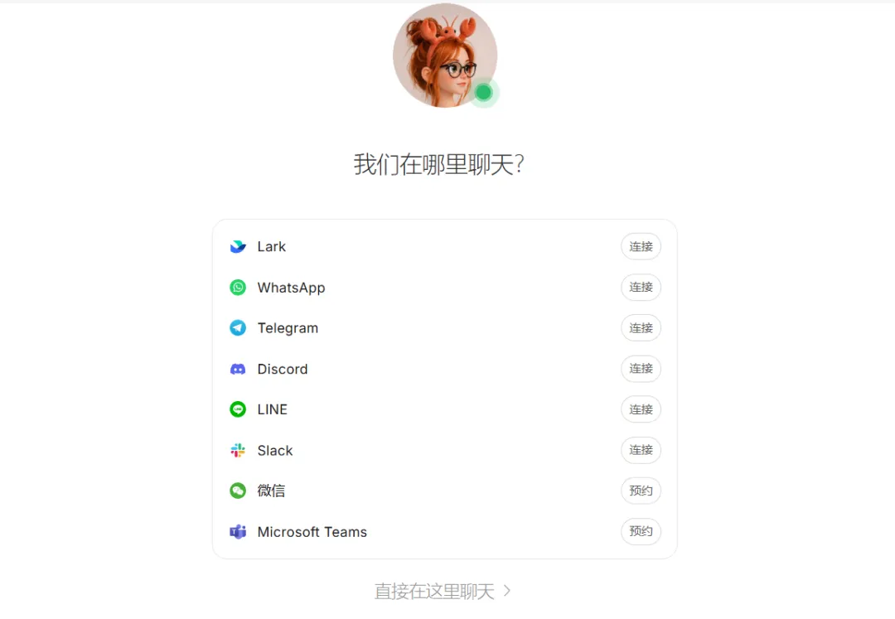Click the WeChat (微信) logo icon

(x=238, y=491)
